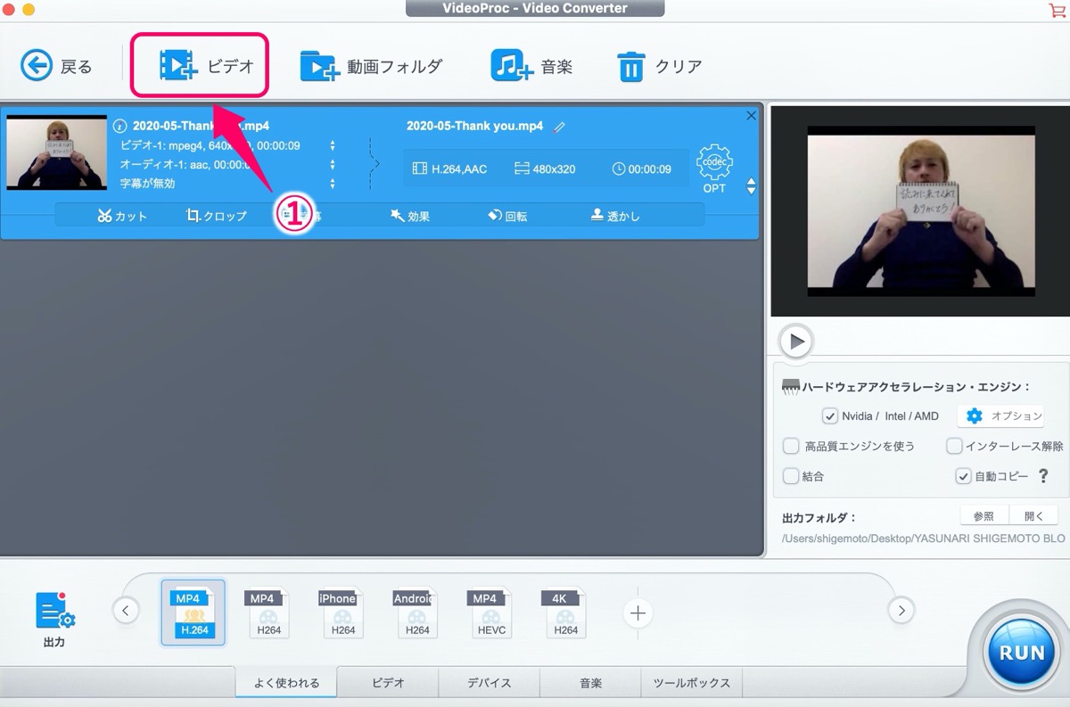The height and width of the screenshot is (707, 1070).
Task: Remove the video item with the X
Action: [x=750, y=116]
